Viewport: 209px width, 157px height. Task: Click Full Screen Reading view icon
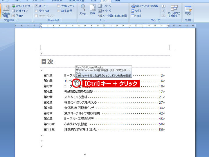(x=6, y=11)
